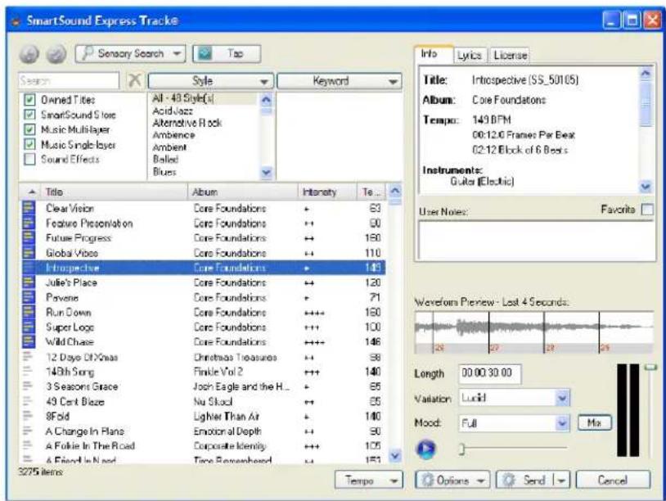Click the back navigation arrow icon

(x=29, y=54)
